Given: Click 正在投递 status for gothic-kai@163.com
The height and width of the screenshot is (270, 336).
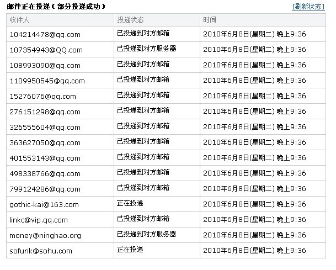Looking at the screenshot, I should (x=130, y=203).
